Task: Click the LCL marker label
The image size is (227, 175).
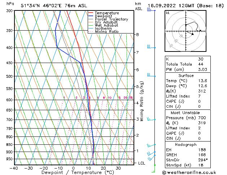Action: pyautogui.click(x=141, y=163)
